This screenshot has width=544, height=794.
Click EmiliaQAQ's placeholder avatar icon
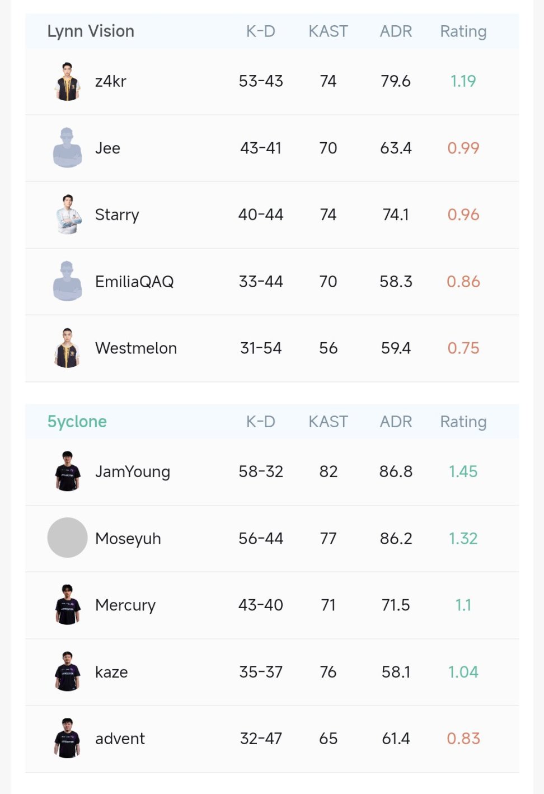click(x=68, y=282)
